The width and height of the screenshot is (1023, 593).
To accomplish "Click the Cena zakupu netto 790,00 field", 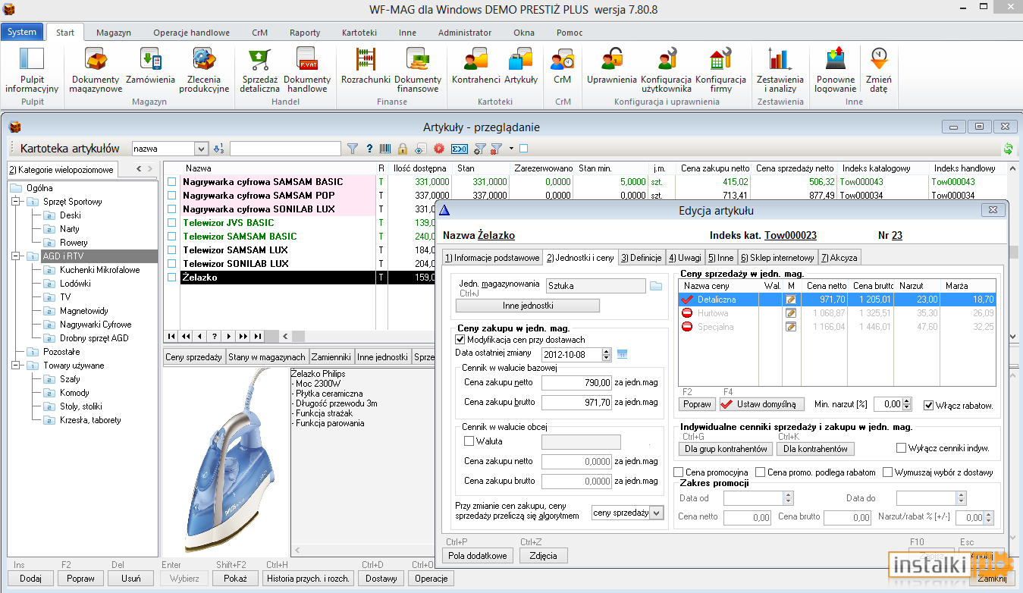I will [x=576, y=383].
